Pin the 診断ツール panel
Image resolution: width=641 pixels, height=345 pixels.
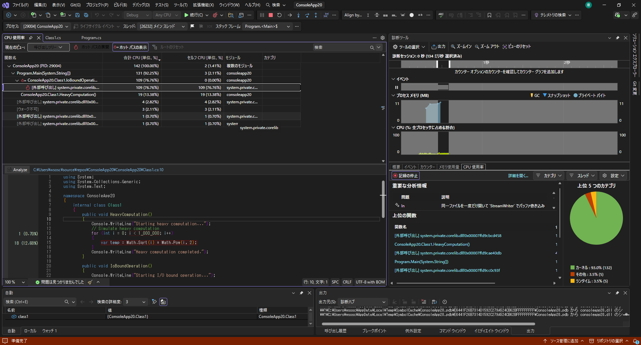coord(617,37)
